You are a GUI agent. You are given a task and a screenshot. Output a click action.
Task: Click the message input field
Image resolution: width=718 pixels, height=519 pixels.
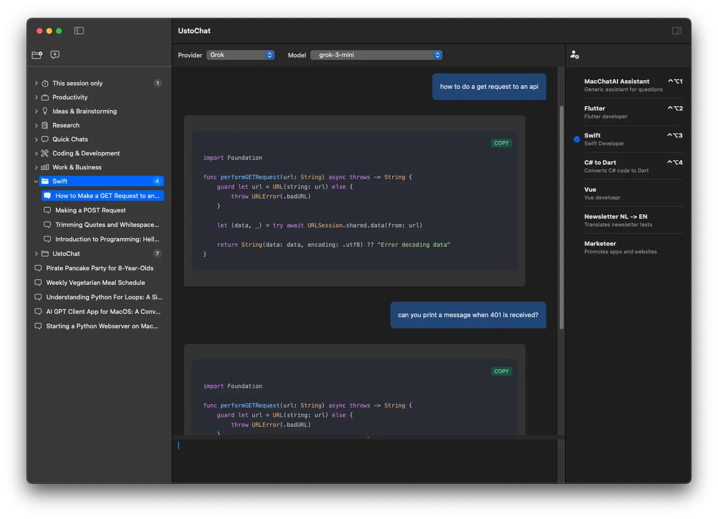tap(367, 459)
